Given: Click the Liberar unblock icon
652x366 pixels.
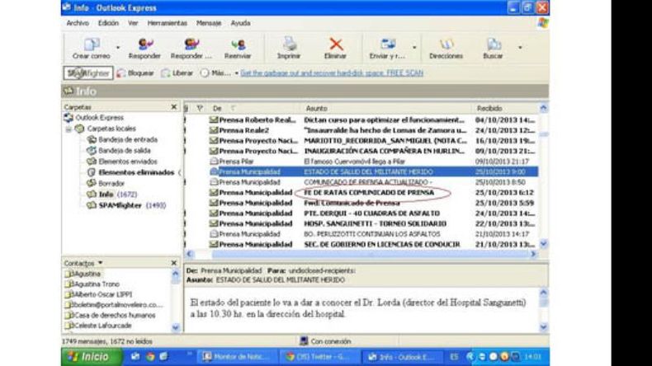Looking at the screenshot, I should click(x=177, y=73).
